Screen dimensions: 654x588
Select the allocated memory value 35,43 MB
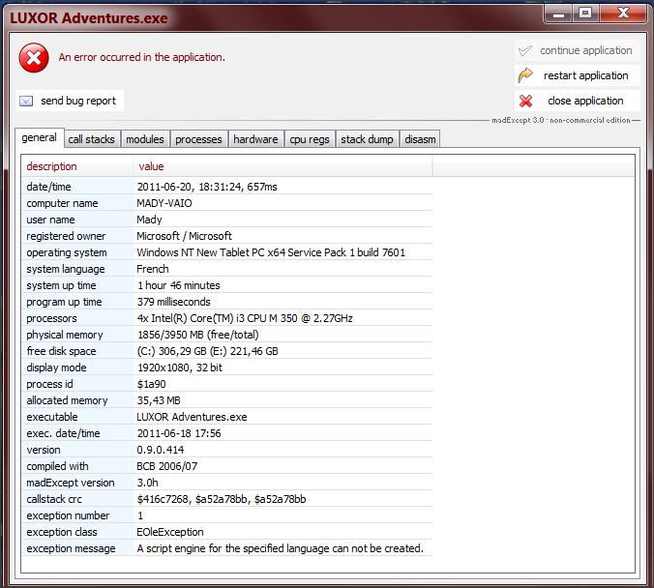tap(159, 400)
